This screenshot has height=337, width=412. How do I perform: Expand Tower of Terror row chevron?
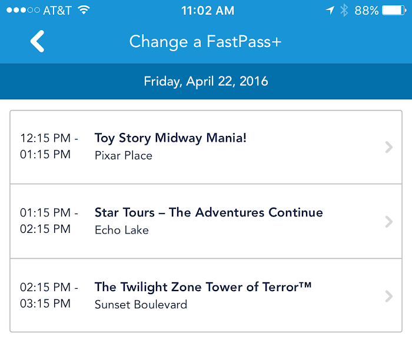pos(388,296)
